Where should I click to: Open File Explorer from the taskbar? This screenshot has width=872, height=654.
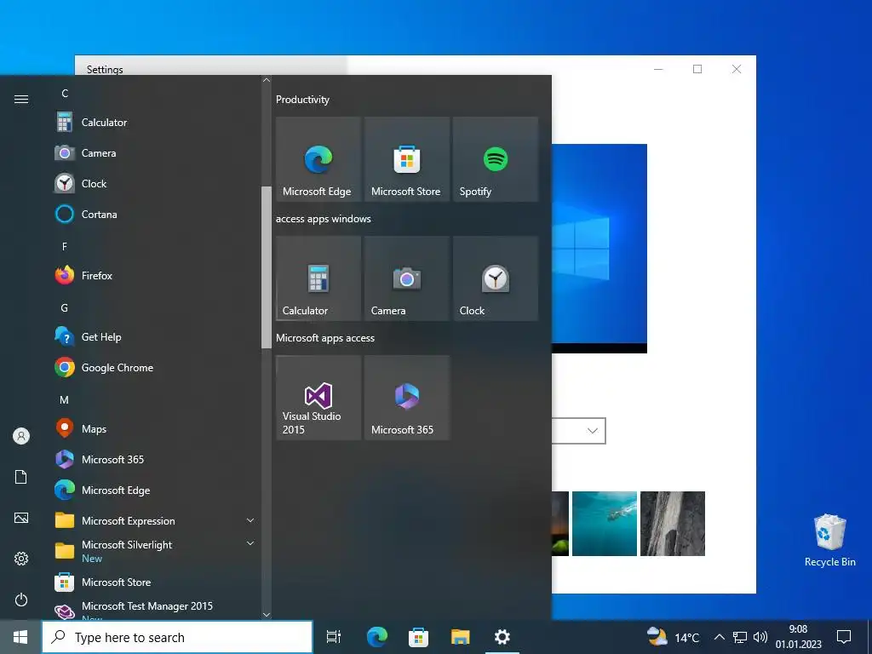point(461,637)
